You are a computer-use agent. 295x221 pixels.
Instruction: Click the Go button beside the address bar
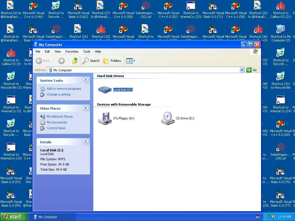click(251, 70)
